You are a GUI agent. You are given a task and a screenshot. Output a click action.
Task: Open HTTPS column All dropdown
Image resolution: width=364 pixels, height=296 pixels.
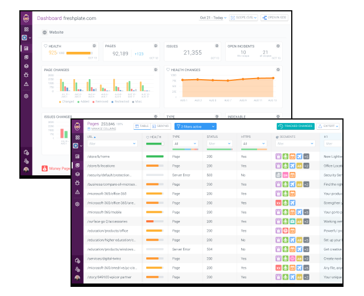254,143
